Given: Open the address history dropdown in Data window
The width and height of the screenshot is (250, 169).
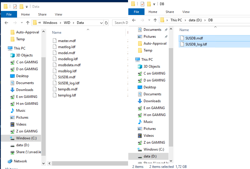Looking at the screenshot, I should click(101, 23).
